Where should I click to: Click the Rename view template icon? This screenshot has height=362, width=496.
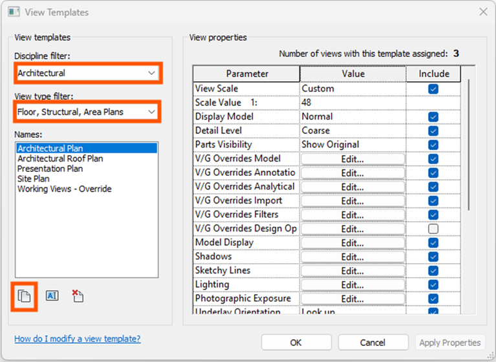pyautogui.click(x=52, y=296)
